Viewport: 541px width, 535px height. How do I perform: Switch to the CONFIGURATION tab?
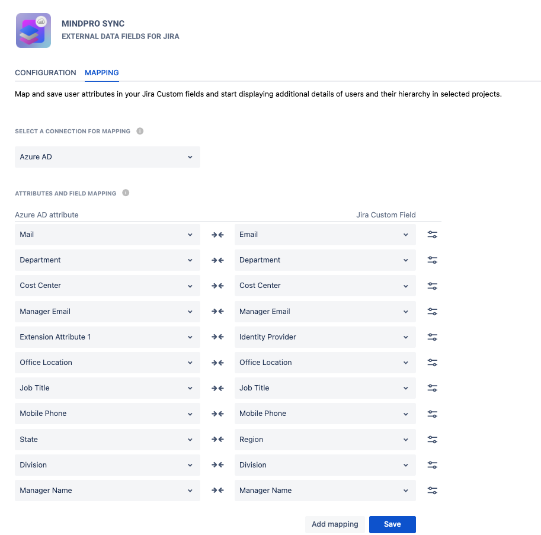coord(46,72)
